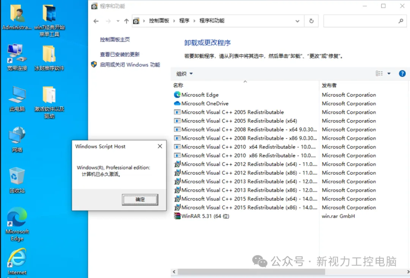The image size is (410, 278).
Task: Click win.rar GmbH publisher cell
Action: tap(338, 216)
